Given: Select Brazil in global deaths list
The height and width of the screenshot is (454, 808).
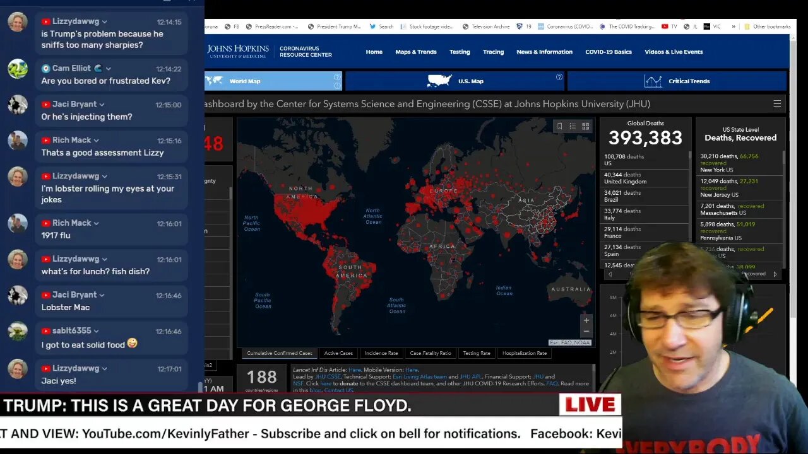Looking at the screenshot, I should point(645,196).
